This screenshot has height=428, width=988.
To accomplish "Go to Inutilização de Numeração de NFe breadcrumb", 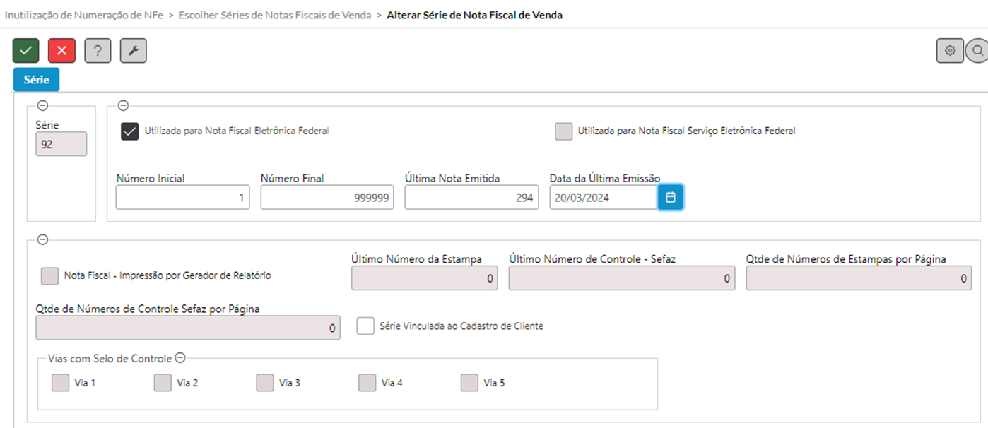I will pos(83,15).
